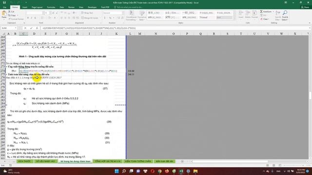
Task: Open the KICH THƯỚC sheet tab
Action: [25, 161]
